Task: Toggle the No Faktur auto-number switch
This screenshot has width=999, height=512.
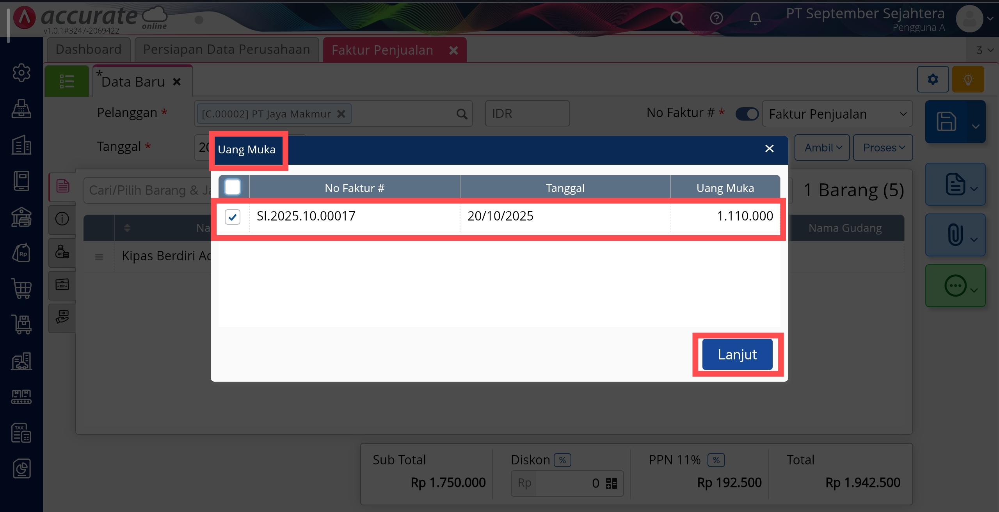Action: 747,114
